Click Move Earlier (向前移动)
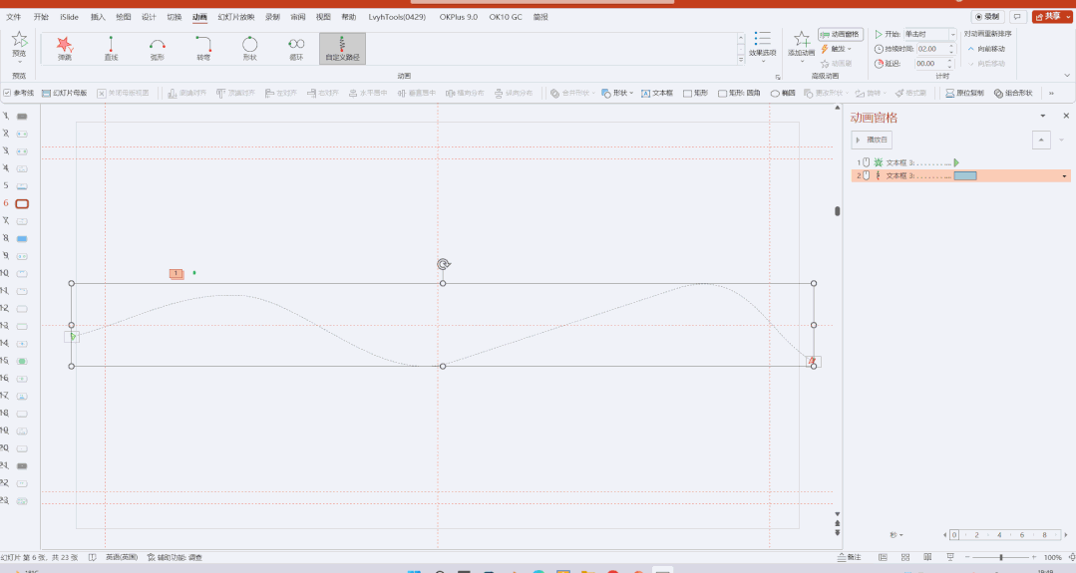 click(x=987, y=49)
